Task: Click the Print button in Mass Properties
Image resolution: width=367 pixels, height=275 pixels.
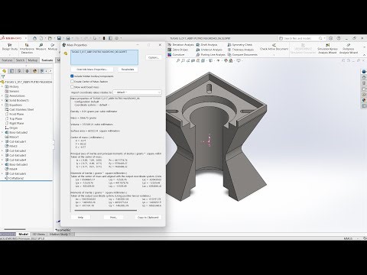Action: [x=113, y=217]
